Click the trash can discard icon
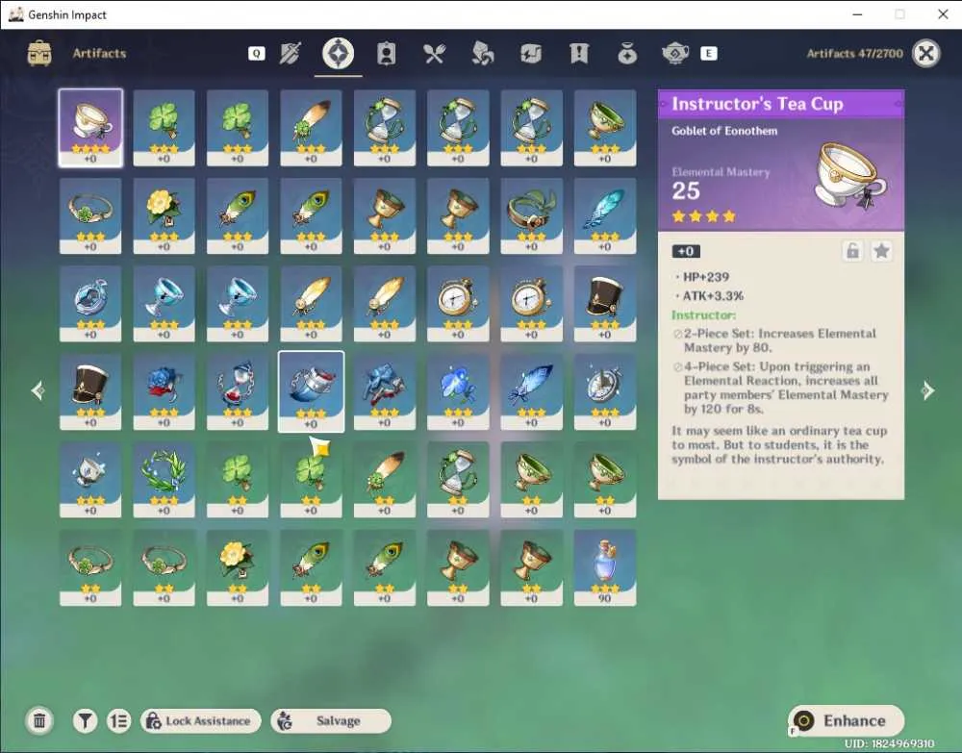962x753 pixels. pyautogui.click(x=39, y=720)
